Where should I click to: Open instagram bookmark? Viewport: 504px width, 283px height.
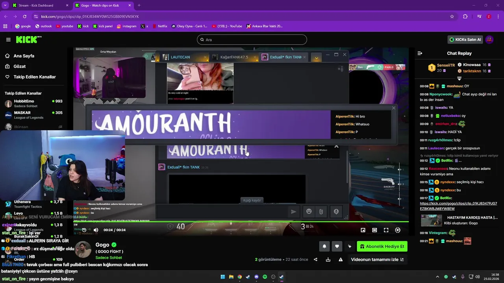tap(126, 26)
